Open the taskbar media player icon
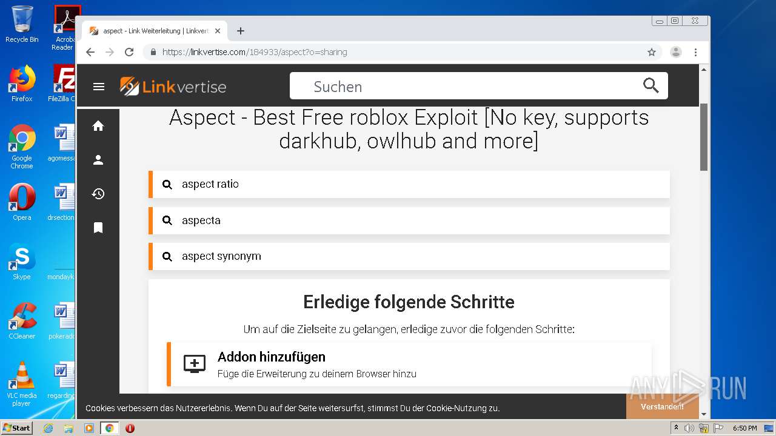 tap(89, 428)
